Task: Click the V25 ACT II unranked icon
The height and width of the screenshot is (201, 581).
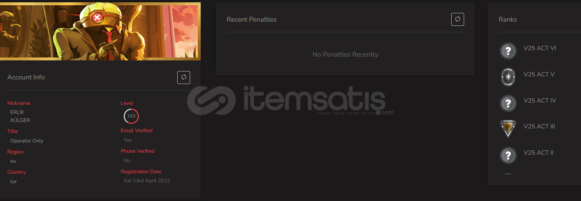Action: coord(508,155)
